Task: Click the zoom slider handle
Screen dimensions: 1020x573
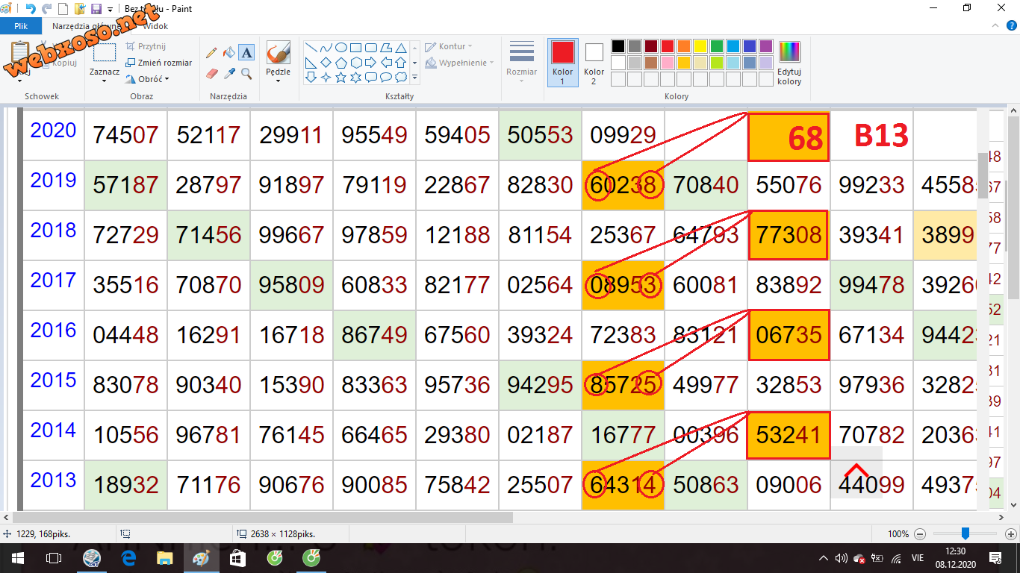Action: pyautogui.click(x=965, y=533)
